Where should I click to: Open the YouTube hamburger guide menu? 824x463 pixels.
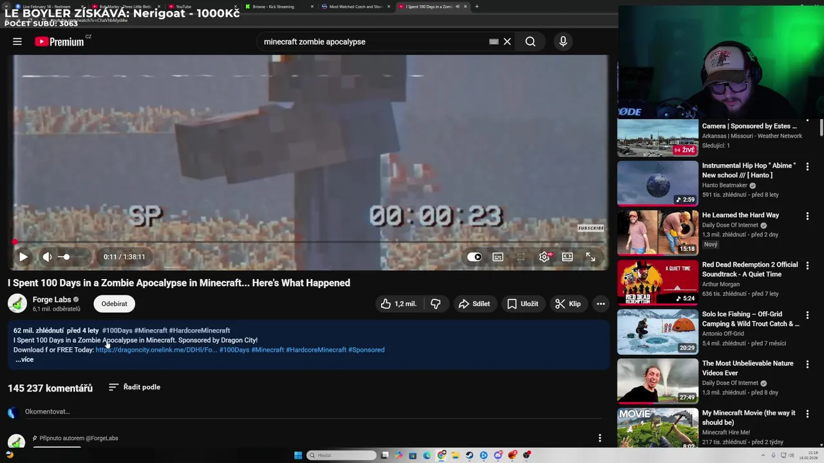pos(17,42)
